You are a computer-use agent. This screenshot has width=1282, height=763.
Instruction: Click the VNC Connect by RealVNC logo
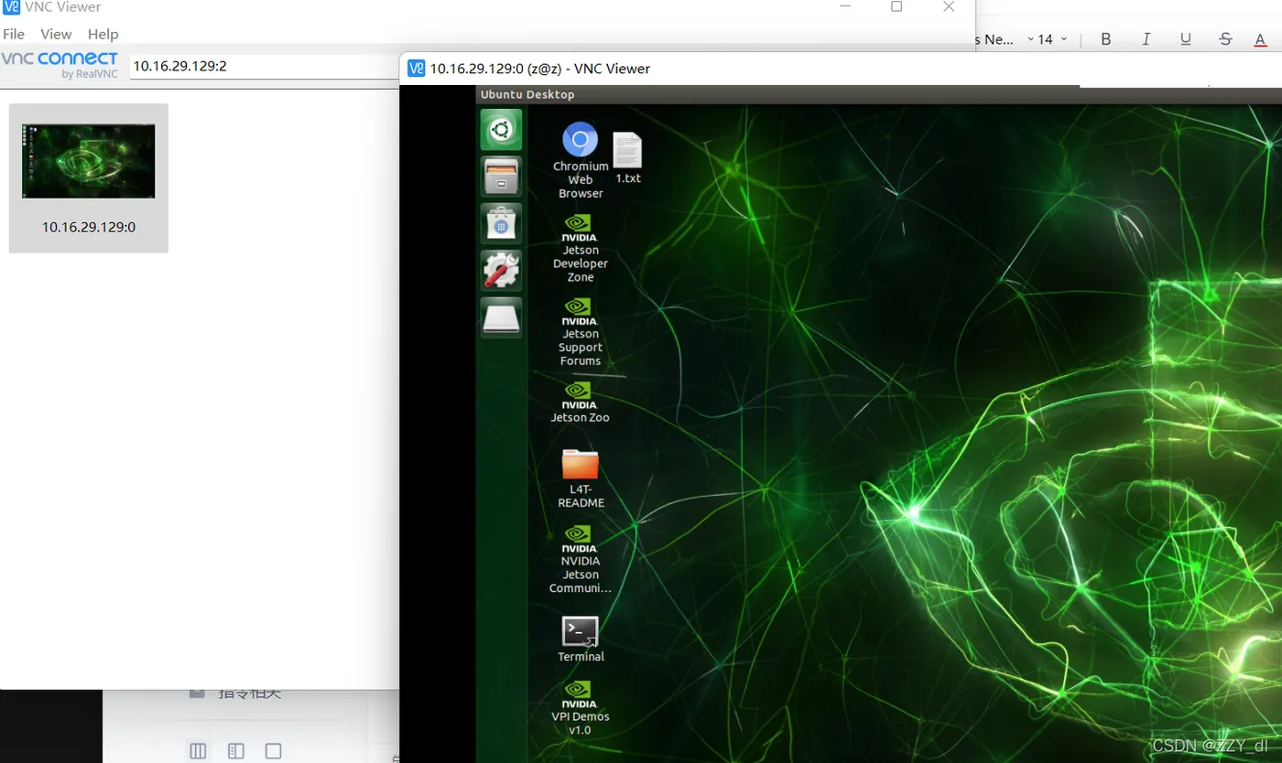[60, 65]
